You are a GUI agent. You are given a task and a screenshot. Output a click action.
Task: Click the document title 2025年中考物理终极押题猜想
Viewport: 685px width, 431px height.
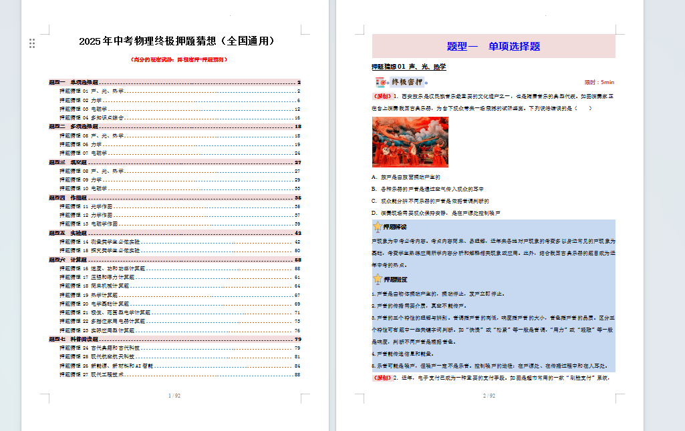click(x=176, y=41)
